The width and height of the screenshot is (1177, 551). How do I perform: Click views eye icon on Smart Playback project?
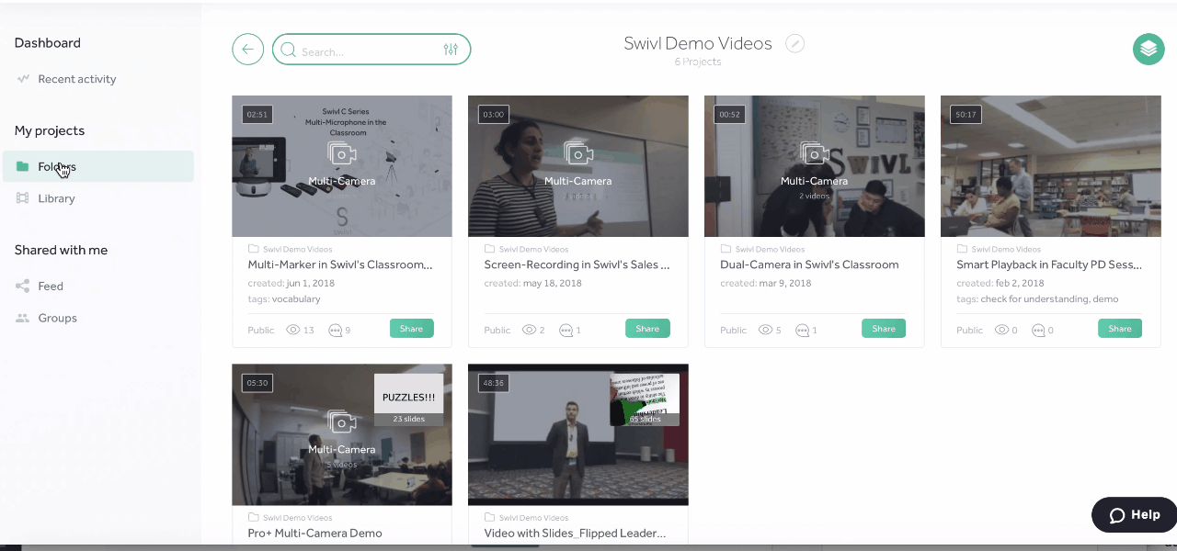click(x=1001, y=330)
